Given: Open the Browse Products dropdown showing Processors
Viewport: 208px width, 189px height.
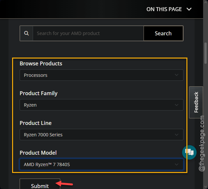Looking at the screenshot, I should tap(101, 75).
